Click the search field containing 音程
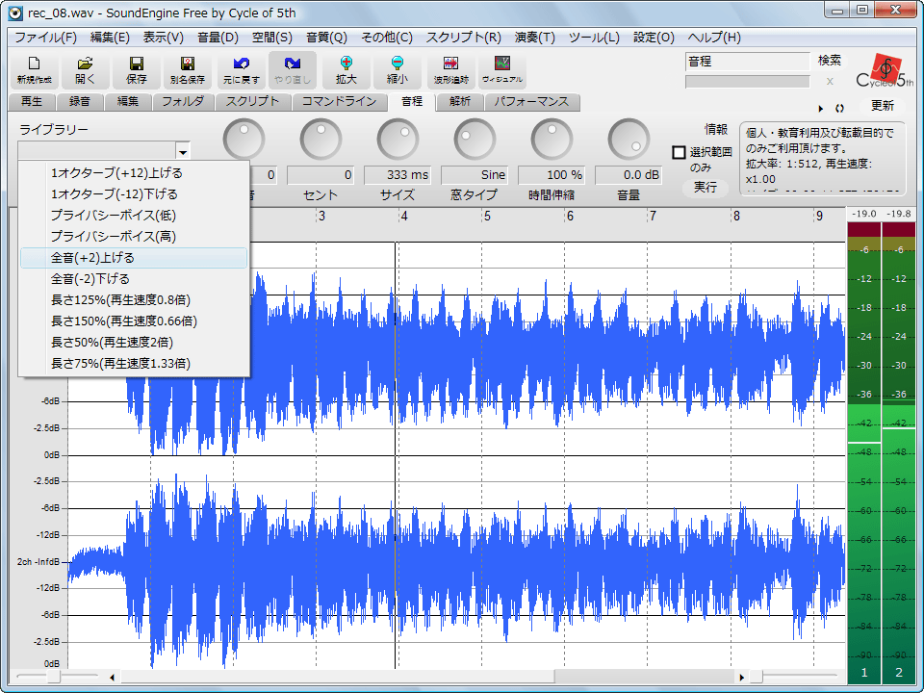 [x=747, y=62]
